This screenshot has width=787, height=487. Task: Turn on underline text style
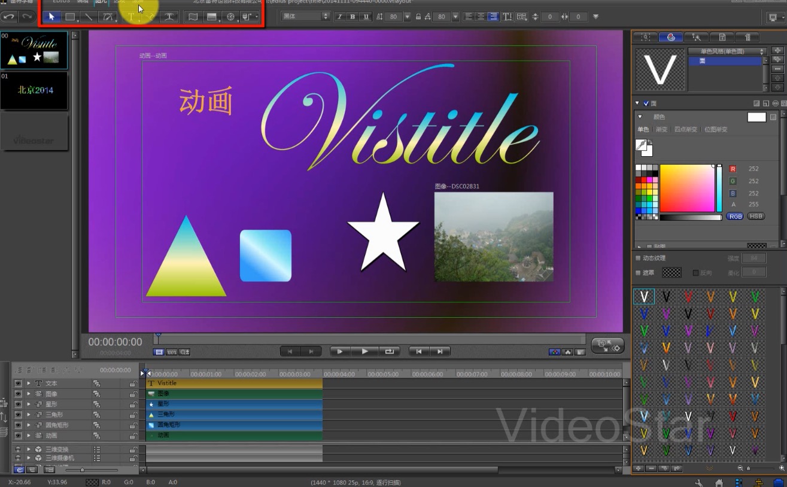pos(366,17)
